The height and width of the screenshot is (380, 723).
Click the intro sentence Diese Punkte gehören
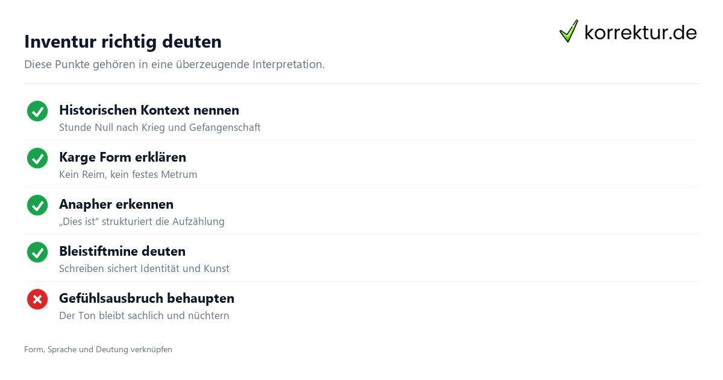pyautogui.click(x=175, y=65)
